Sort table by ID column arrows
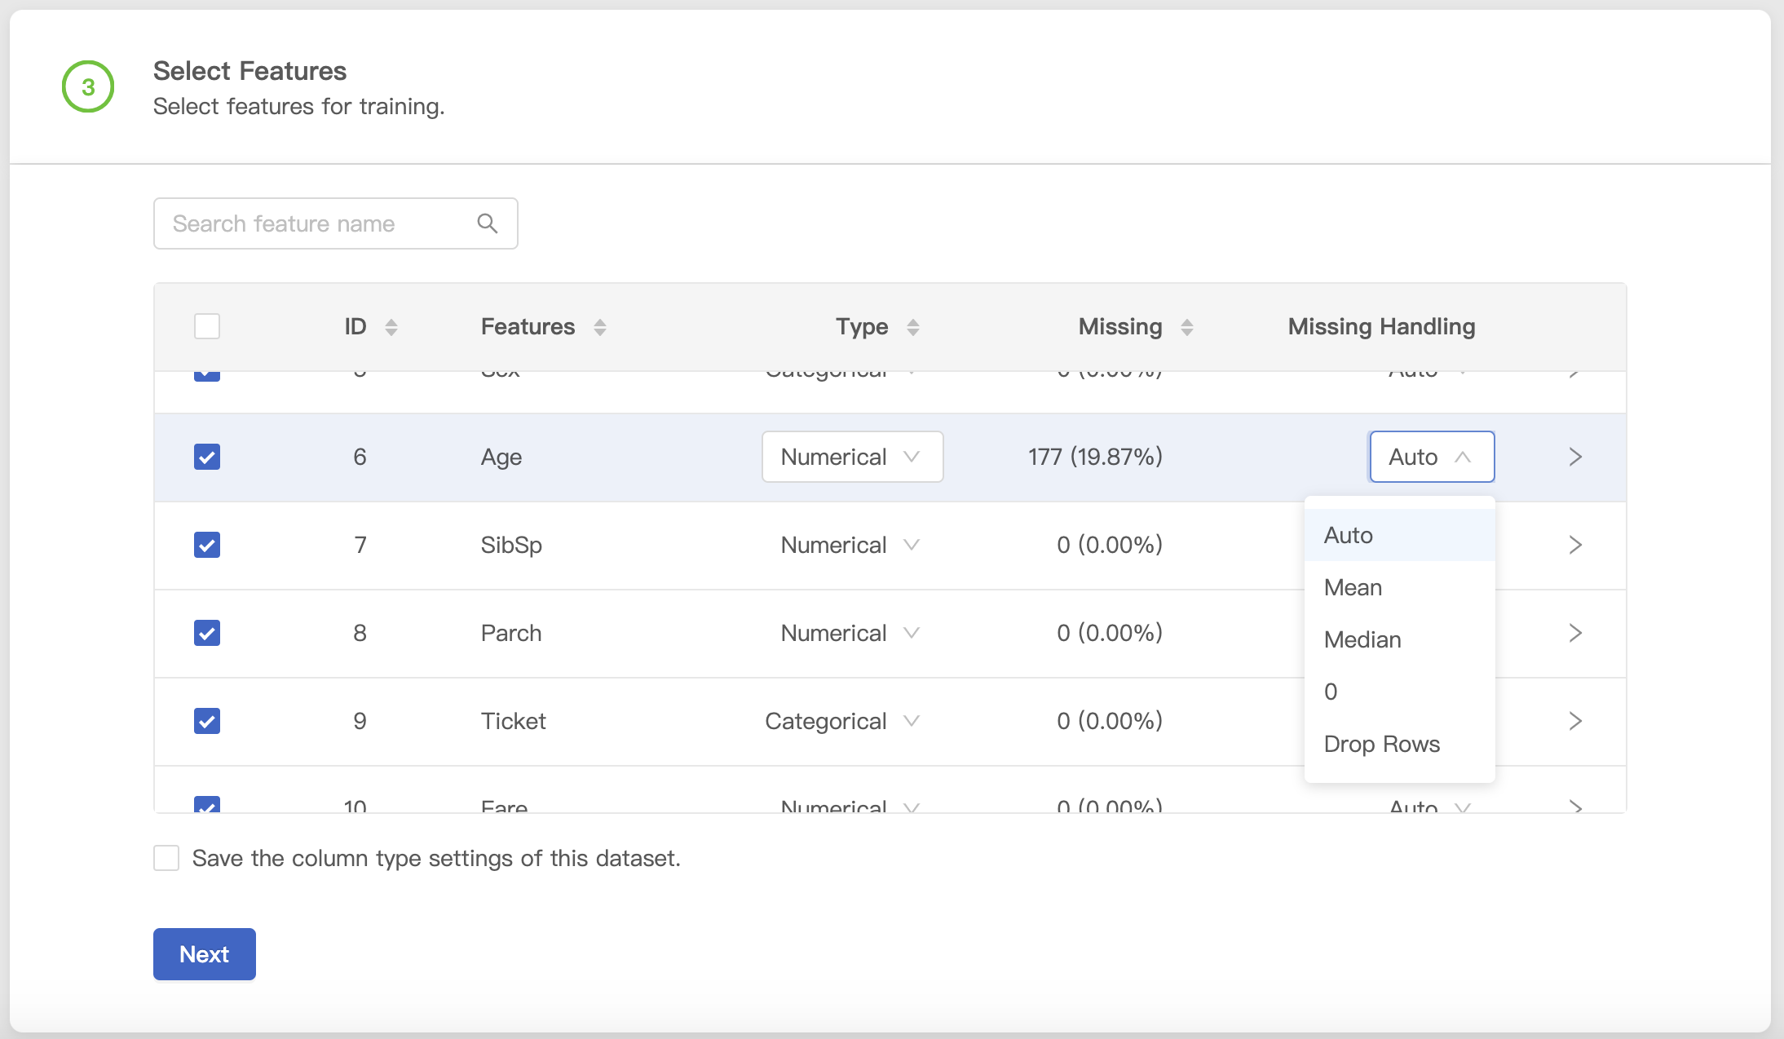This screenshot has height=1039, width=1784. 391,327
